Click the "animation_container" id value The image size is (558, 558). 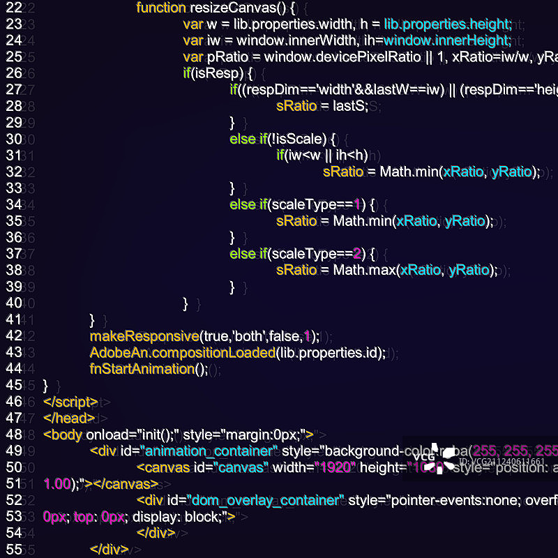205,451
